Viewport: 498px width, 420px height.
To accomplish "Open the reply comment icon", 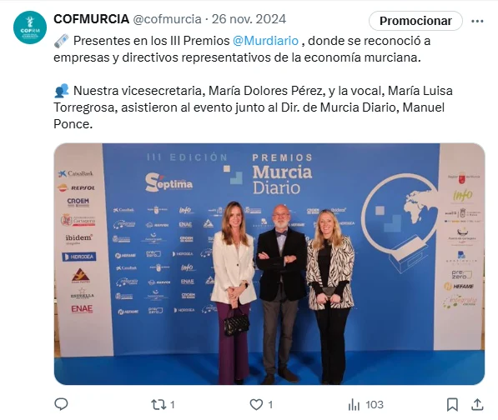I will tap(61, 404).
